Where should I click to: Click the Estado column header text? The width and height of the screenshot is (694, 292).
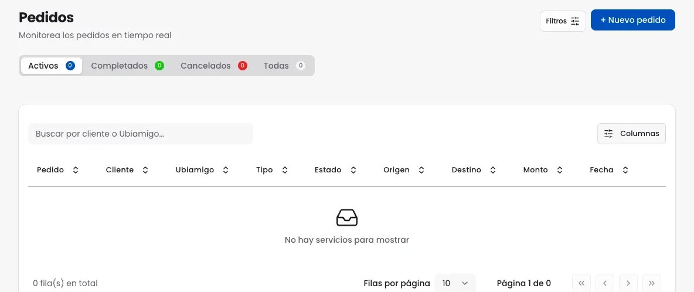(x=328, y=170)
